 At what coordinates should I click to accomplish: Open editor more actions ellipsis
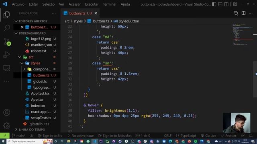pos(251,13)
